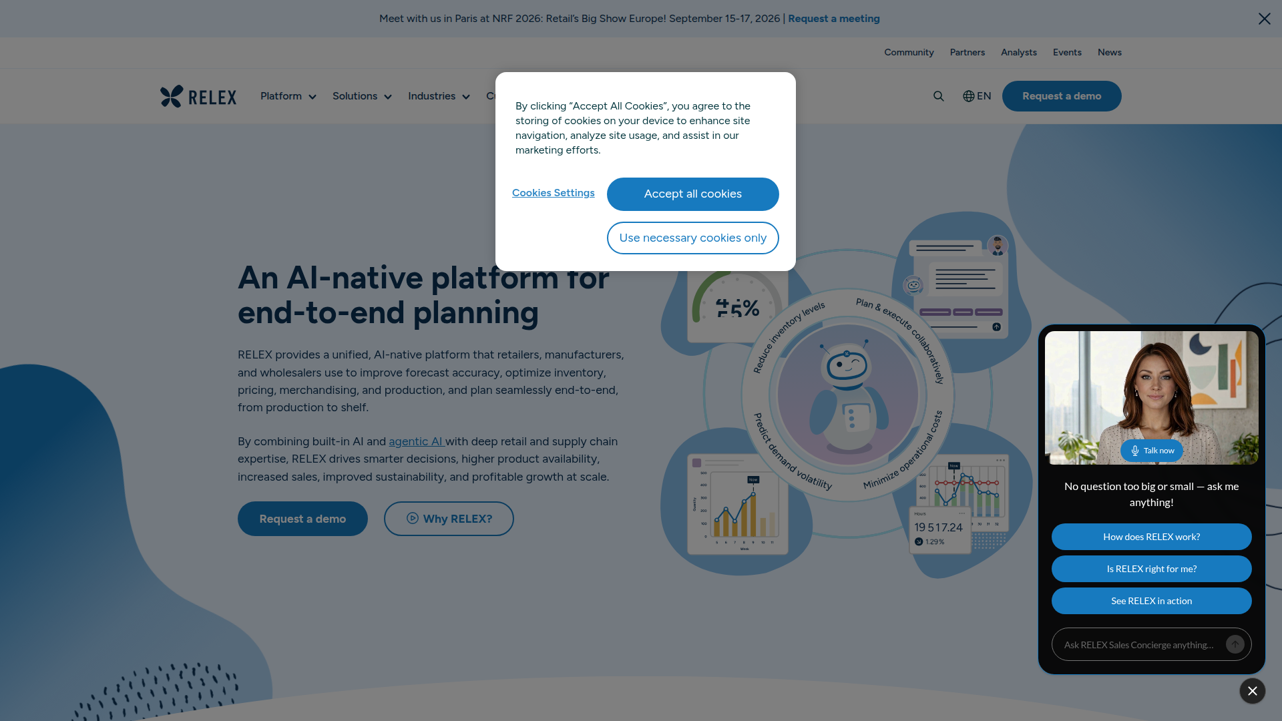Click the RELEX logo

pyautogui.click(x=198, y=96)
